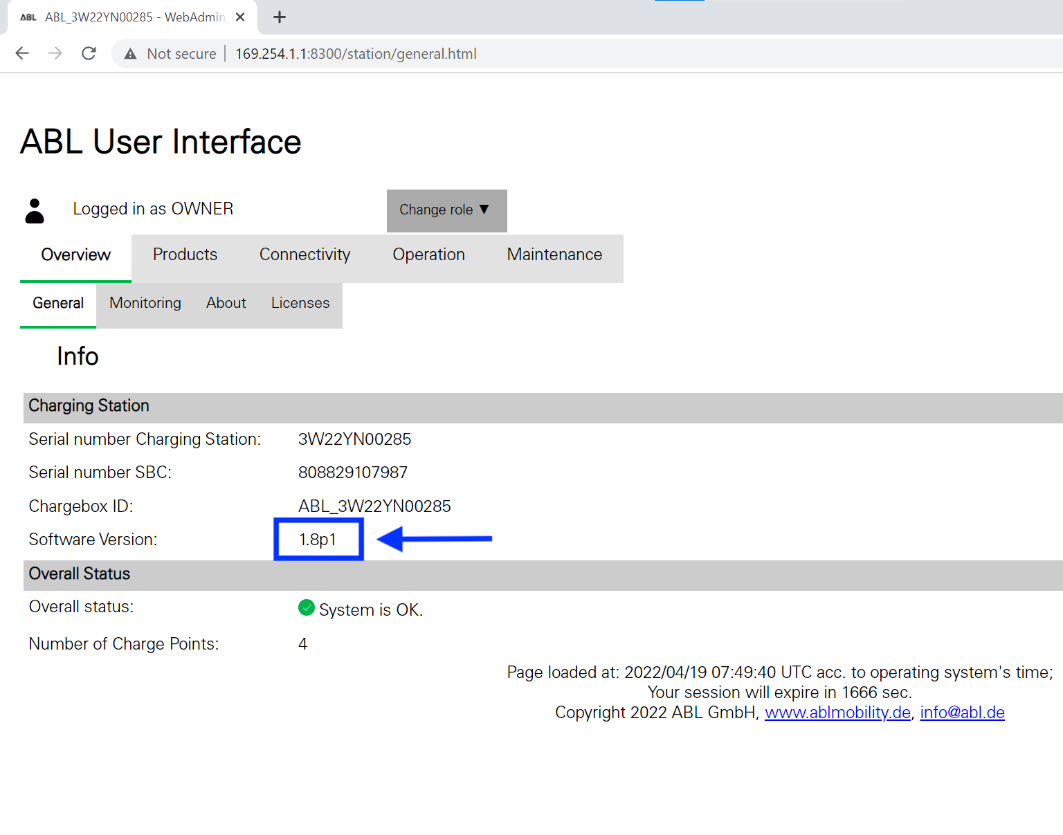Click the Logged in as OWNER text
This screenshot has width=1063, height=835.
(153, 209)
